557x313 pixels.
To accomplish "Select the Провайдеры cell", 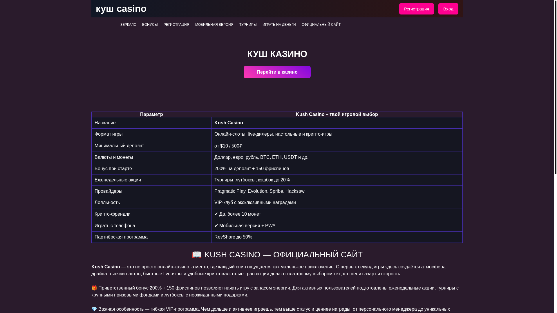I will (x=151, y=191).
